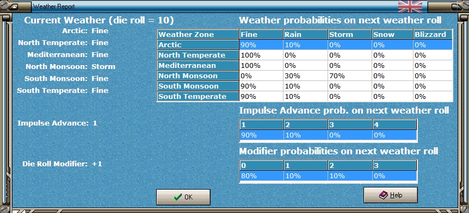Select Modifier 1 column 10% cell
This screenshot has height=213, width=469.
tap(305, 176)
